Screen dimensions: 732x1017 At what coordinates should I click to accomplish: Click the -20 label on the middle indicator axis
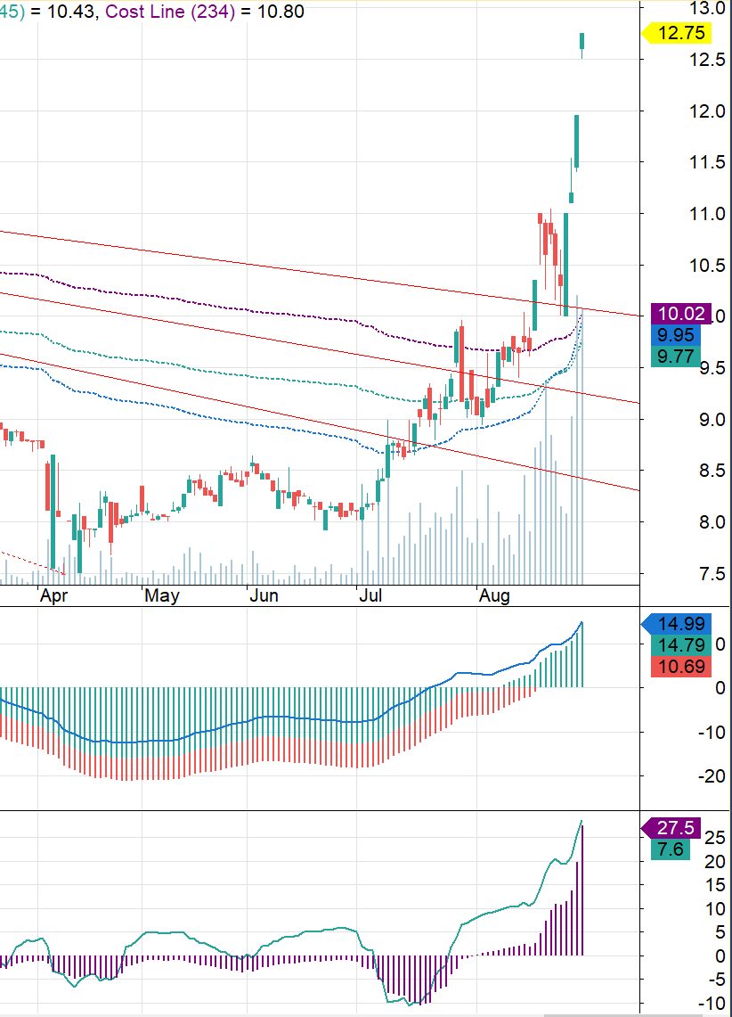tap(712, 775)
